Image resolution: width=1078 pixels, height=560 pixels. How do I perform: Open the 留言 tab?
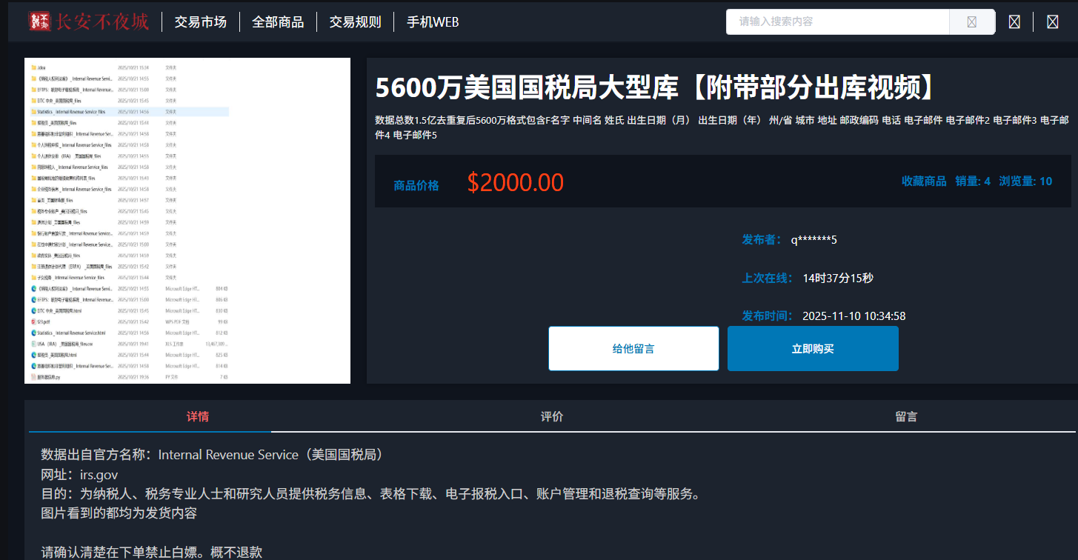tap(906, 416)
